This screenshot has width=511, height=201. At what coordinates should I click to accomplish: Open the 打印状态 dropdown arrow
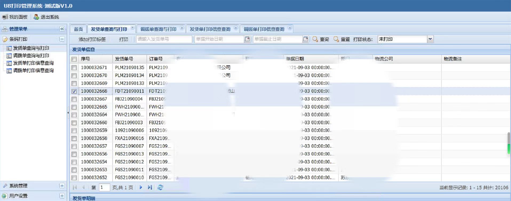click(x=430, y=39)
